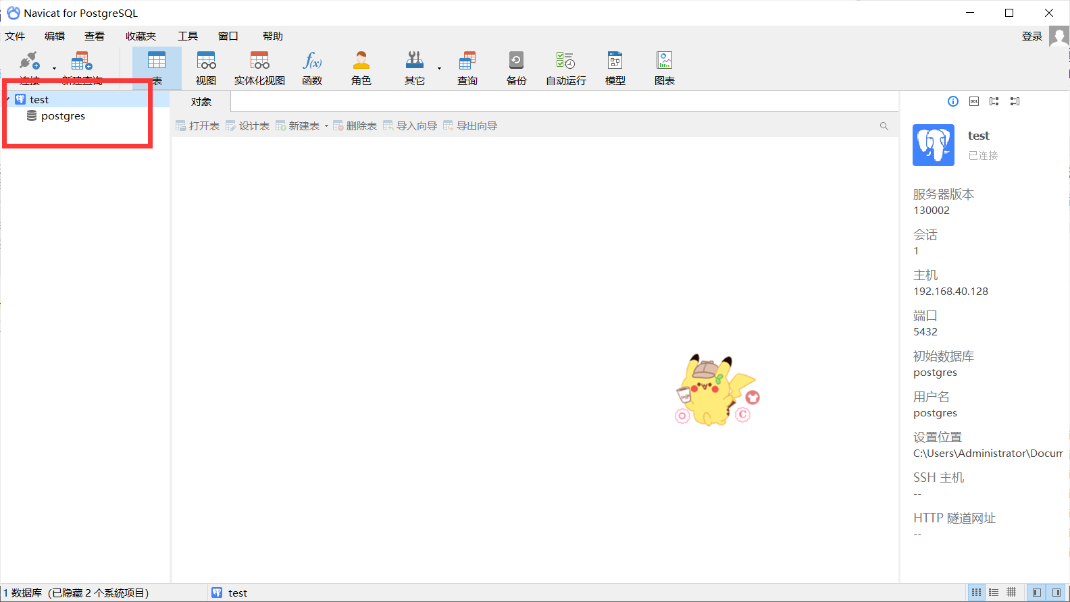This screenshot has width=1070, height=602.
Task: Open the 帮助 (Help) menu
Action: pyautogui.click(x=273, y=36)
